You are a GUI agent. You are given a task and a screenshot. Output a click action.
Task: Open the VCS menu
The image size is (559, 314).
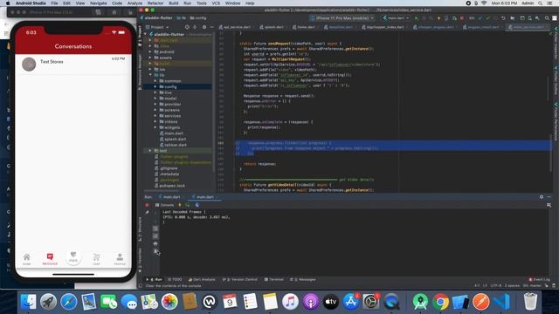216,3
